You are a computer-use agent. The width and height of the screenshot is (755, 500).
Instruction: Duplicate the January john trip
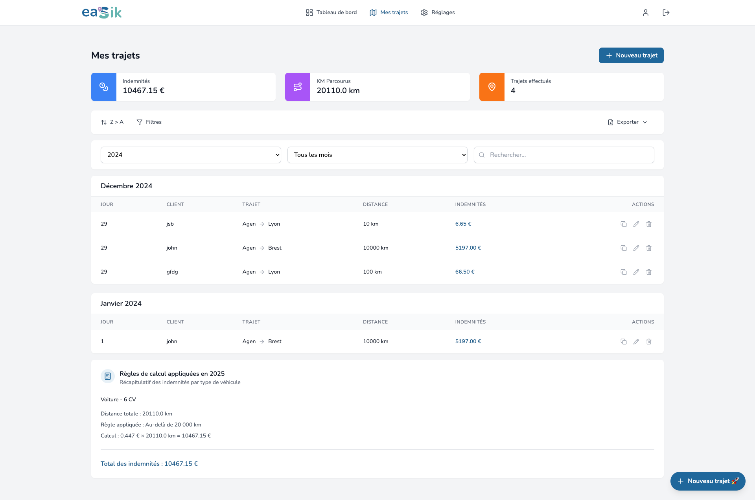(x=624, y=342)
